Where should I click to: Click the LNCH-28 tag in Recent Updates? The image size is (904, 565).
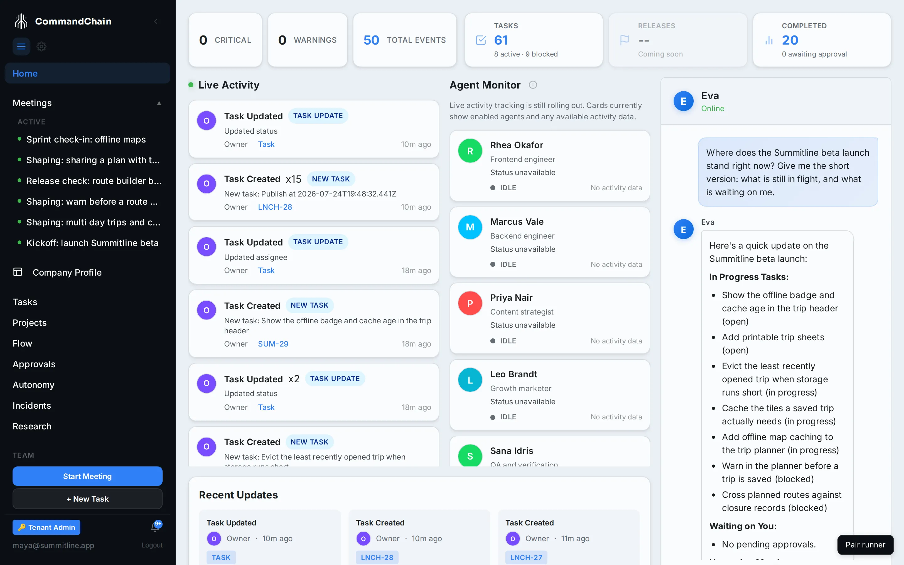(x=377, y=557)
